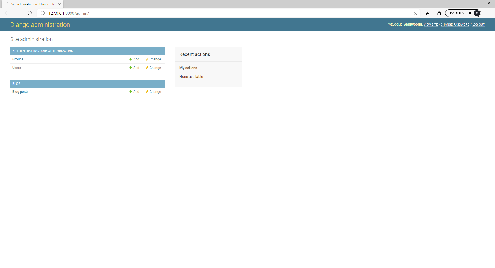Reload the page with the refresh icon
495x268 pixels.
[x=30, y=13]
